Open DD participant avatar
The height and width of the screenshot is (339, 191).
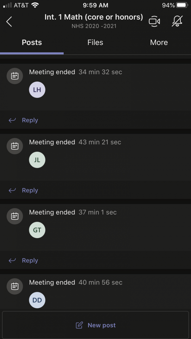37,300
